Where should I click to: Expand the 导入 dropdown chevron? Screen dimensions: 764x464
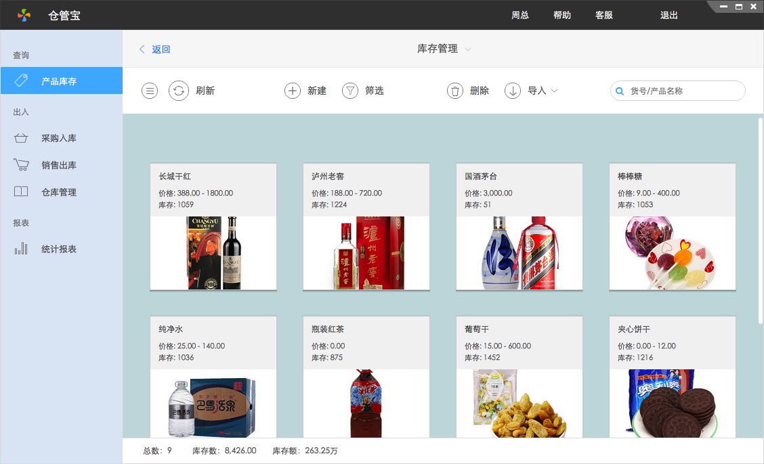pyautogui.click(x=554, y=91)
